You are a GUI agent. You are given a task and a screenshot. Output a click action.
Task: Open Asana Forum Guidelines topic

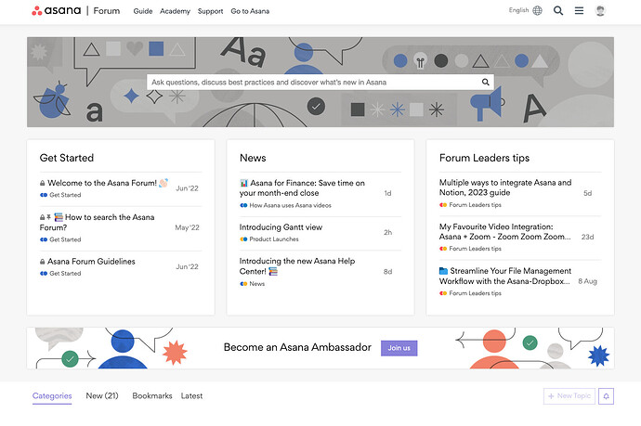[91, 262]
